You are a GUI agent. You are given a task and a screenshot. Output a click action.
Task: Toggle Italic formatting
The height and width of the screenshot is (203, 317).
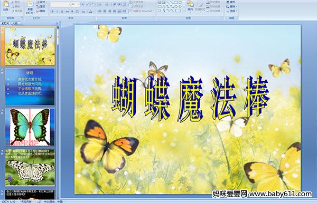(57, 12)
